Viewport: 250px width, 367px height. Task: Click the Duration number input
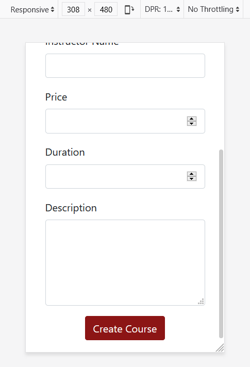point(125,176)
